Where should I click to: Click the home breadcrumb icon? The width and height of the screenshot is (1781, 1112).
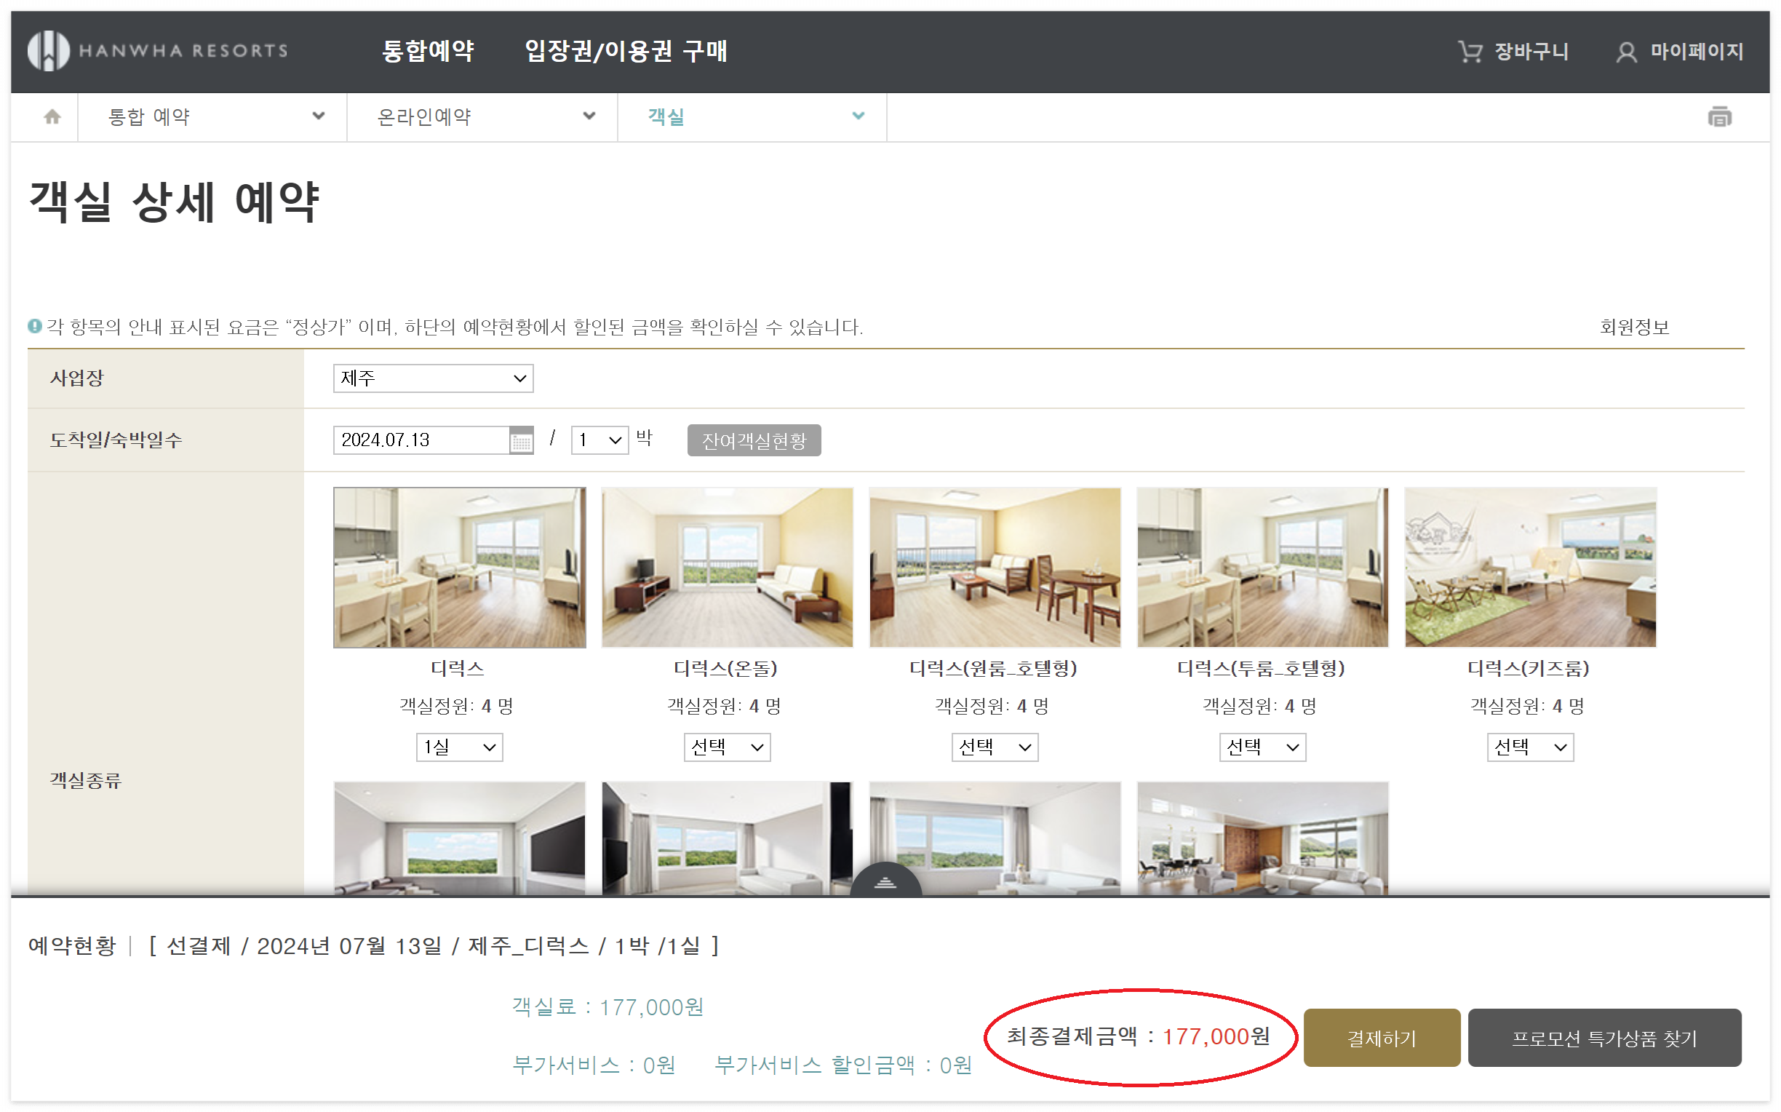pyautogui.click(x=52, y=116)
